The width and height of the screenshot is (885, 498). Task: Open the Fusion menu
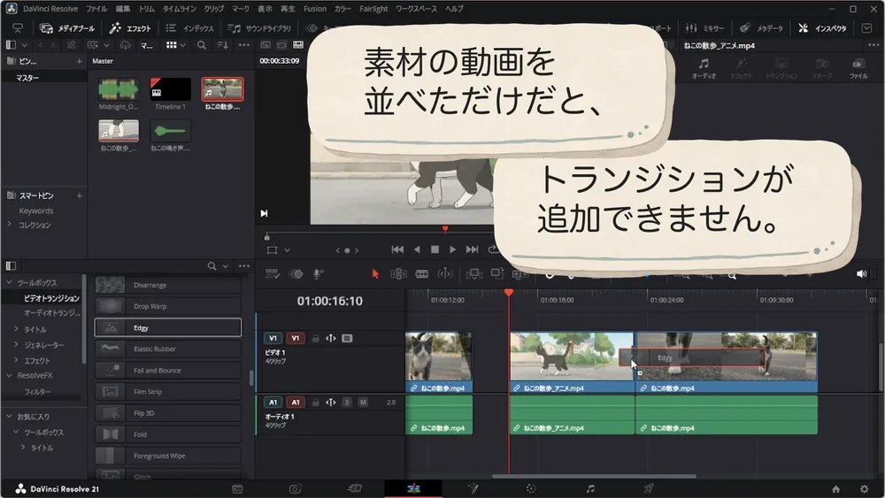point(315,9)
